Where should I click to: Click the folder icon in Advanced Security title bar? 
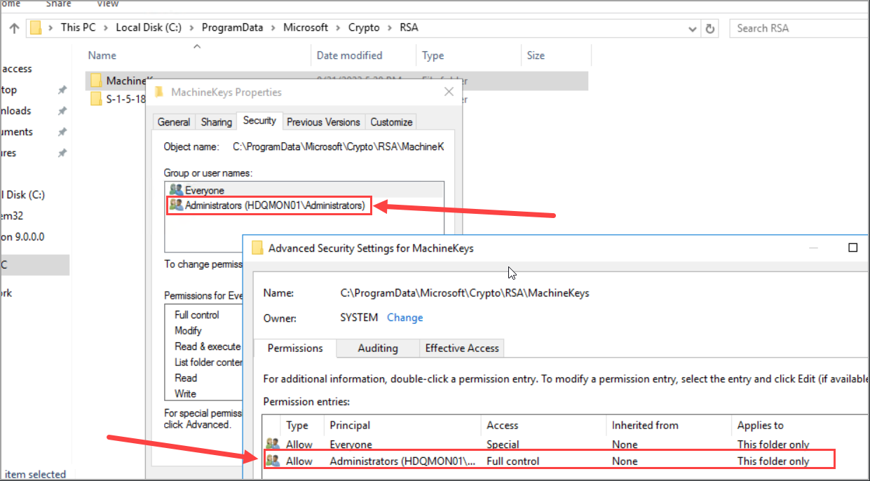(x=257, y=248)
